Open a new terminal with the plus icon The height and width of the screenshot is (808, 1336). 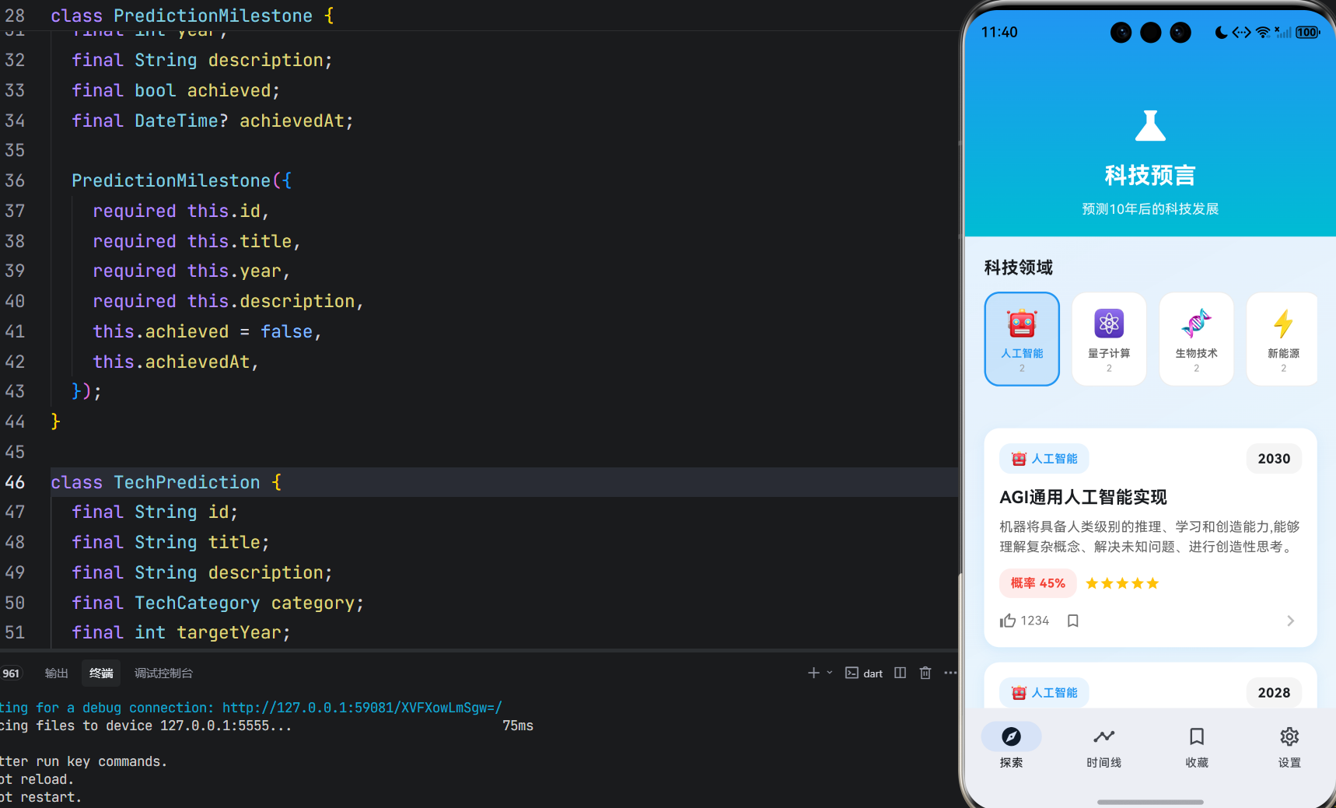[x=813, y=673]
